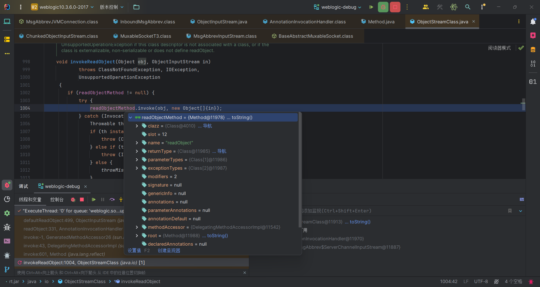Click 导航 link next to clazz
Screen dimensions: 540x287
207,126
